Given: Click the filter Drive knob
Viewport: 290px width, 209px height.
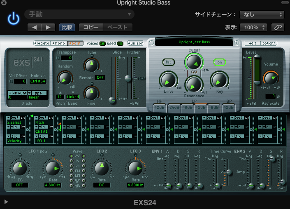Looking at the screenshot, I should click(169, 80).
